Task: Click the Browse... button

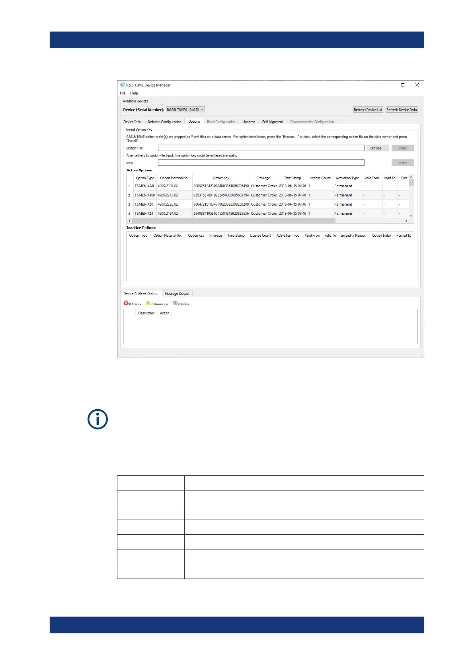Action: [x=378, y=148]
